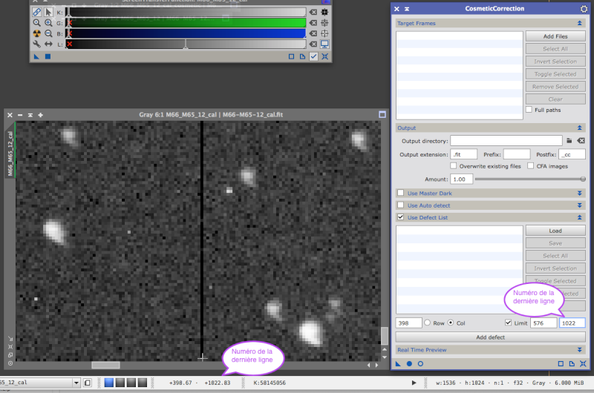Viewport: 594px width, 393px height.
Task: Toggle the STF monitor screen icon
Action: [x=324, y=44]
